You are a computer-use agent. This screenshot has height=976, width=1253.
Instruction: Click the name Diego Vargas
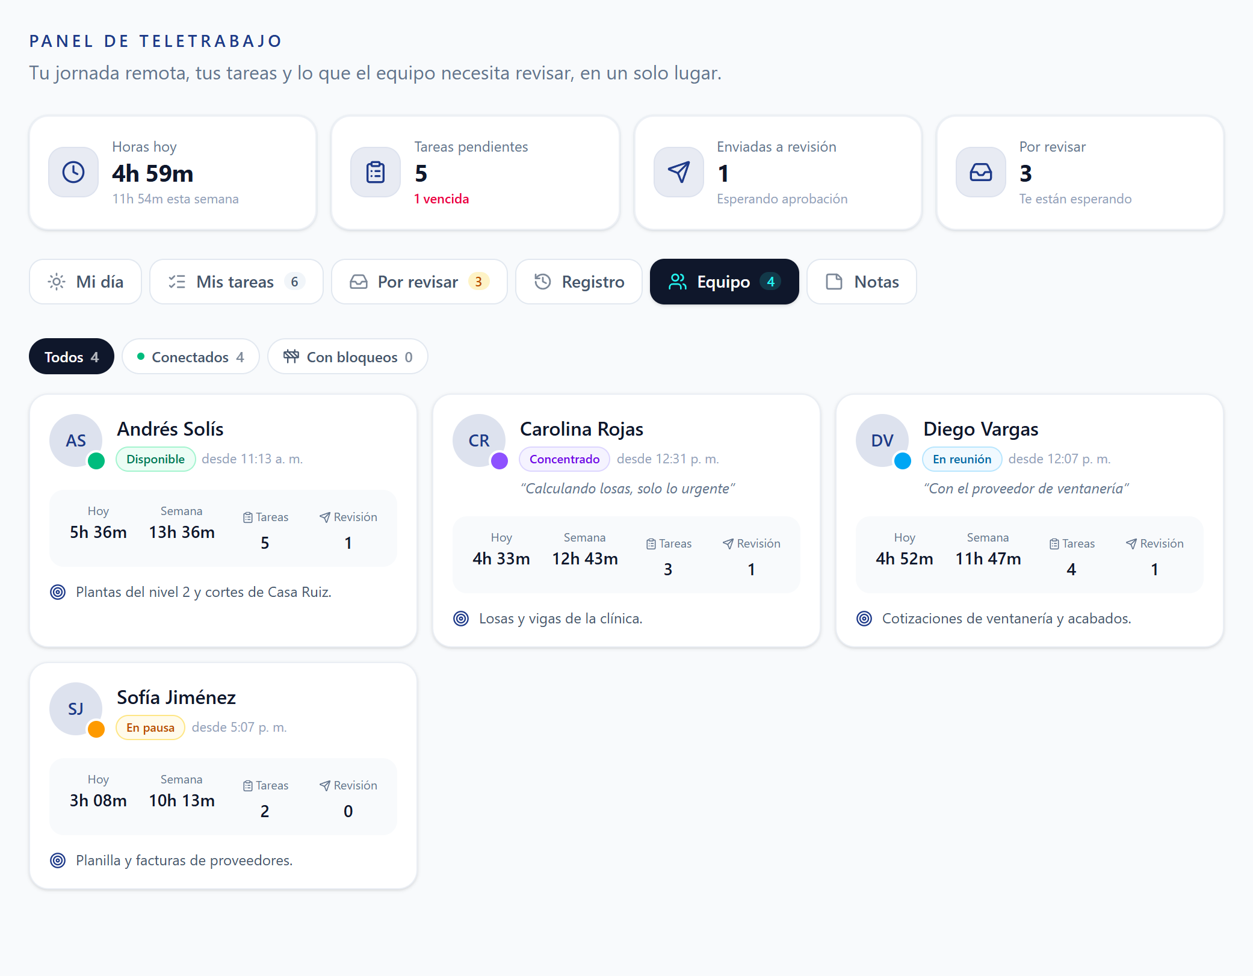click(981, 429)
